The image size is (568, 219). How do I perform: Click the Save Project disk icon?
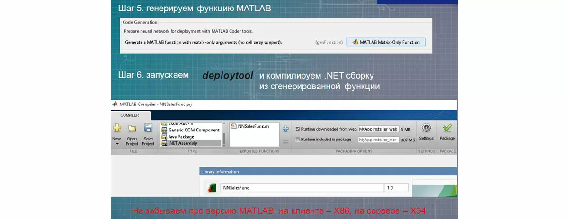[x=148, y=128]
